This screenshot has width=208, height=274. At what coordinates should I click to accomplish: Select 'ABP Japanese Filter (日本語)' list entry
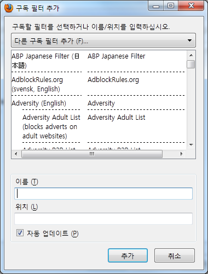coord(45,61)
